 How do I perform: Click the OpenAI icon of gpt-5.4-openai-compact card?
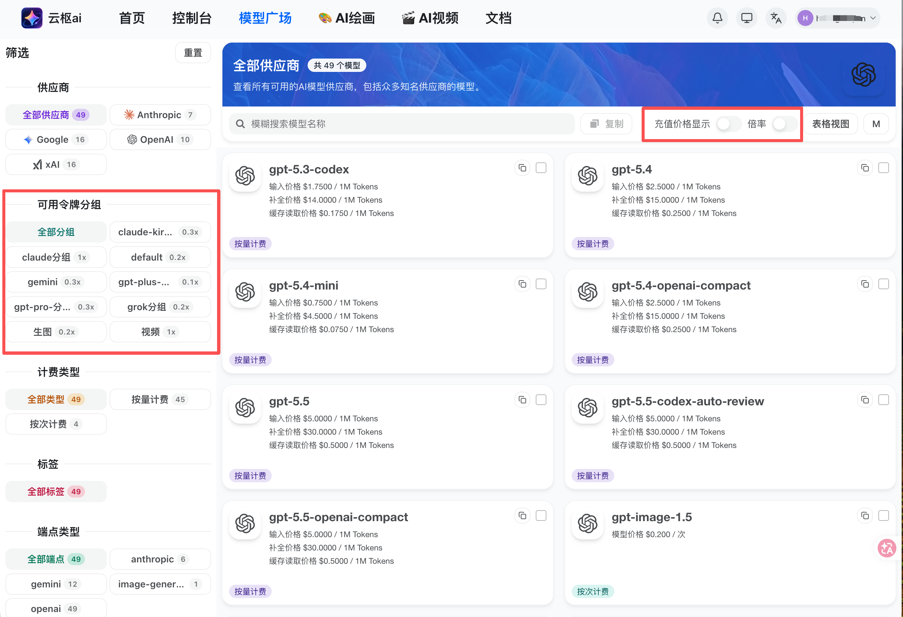pos(587,292)
